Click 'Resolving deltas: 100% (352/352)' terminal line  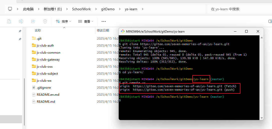(x=153, y=62)
